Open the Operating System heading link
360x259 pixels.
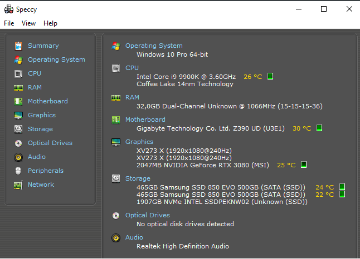click(x=154, y=46)
